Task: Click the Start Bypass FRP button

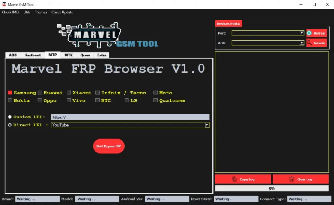Action: [109, 146]
